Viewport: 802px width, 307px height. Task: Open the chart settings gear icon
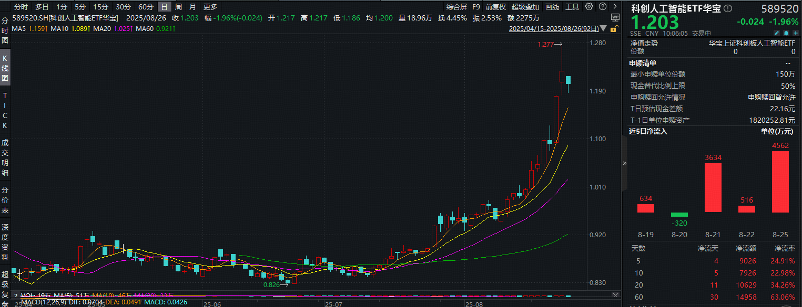589,6
